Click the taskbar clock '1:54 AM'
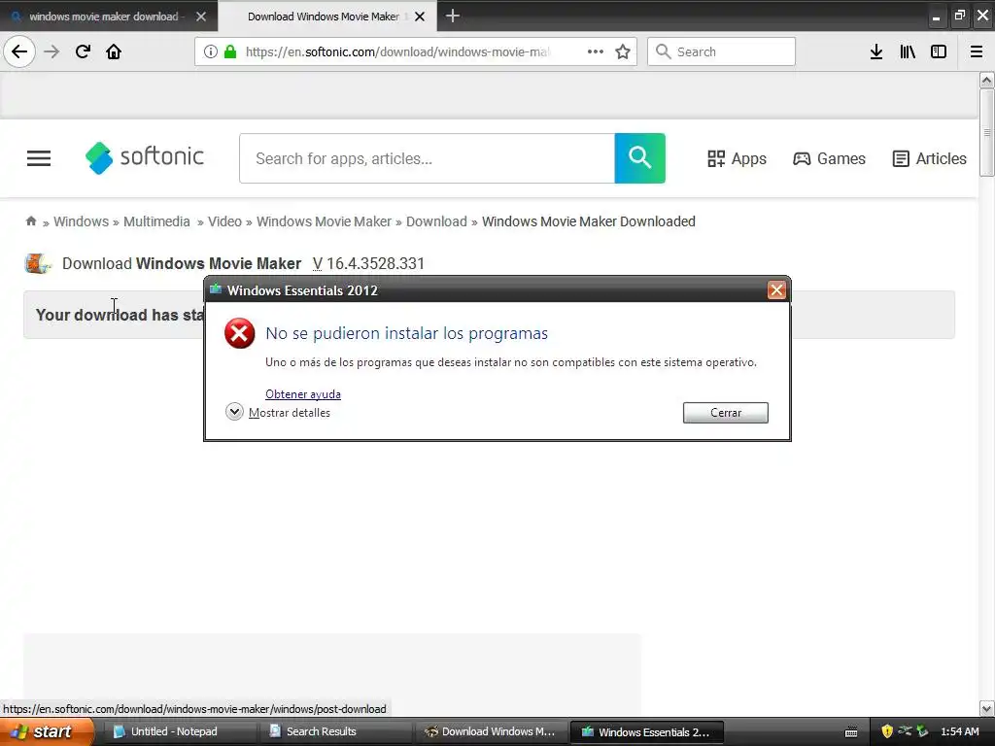 pyautogui.click(x=959, y=731)
